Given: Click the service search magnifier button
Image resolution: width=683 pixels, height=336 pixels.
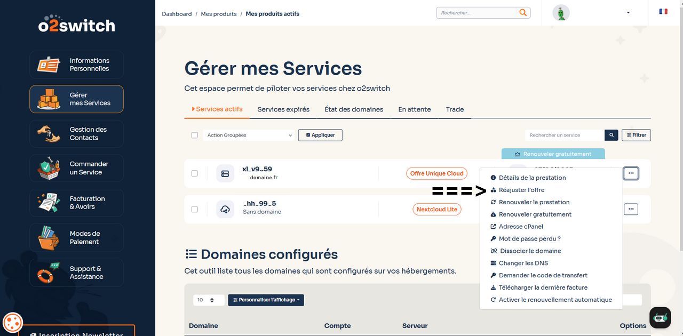Looking at the screenshot, I should pyautogui.click(x=611, y=135).
